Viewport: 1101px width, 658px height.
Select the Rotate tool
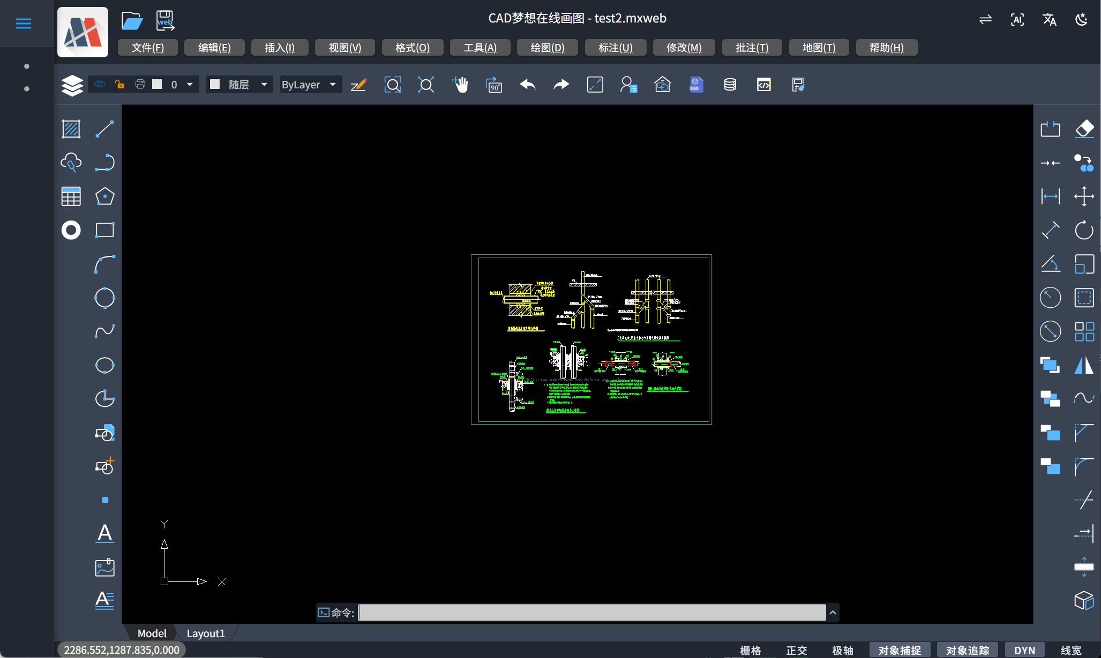click(1084, 230)
